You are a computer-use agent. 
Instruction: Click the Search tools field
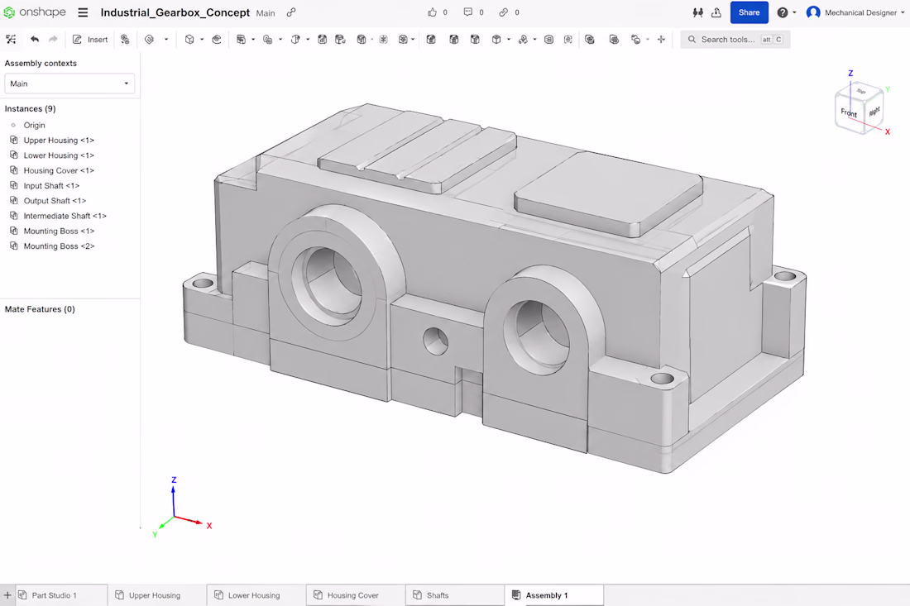pos(735,40)
